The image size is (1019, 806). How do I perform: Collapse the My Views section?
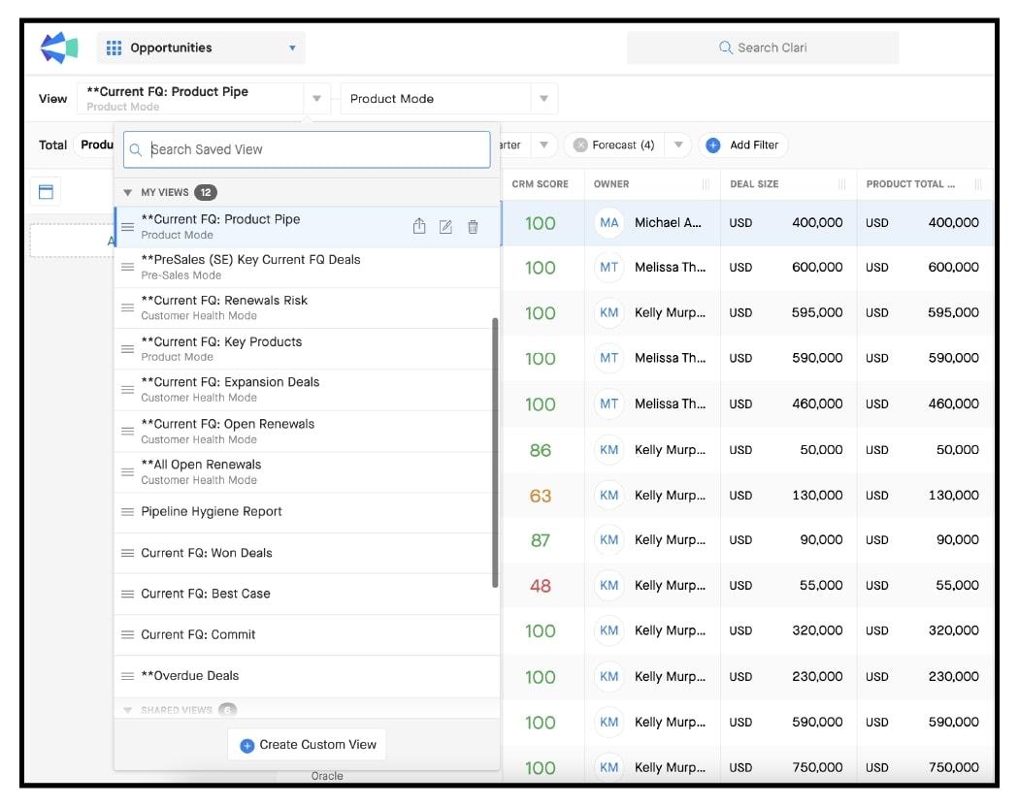click(128, 192)
